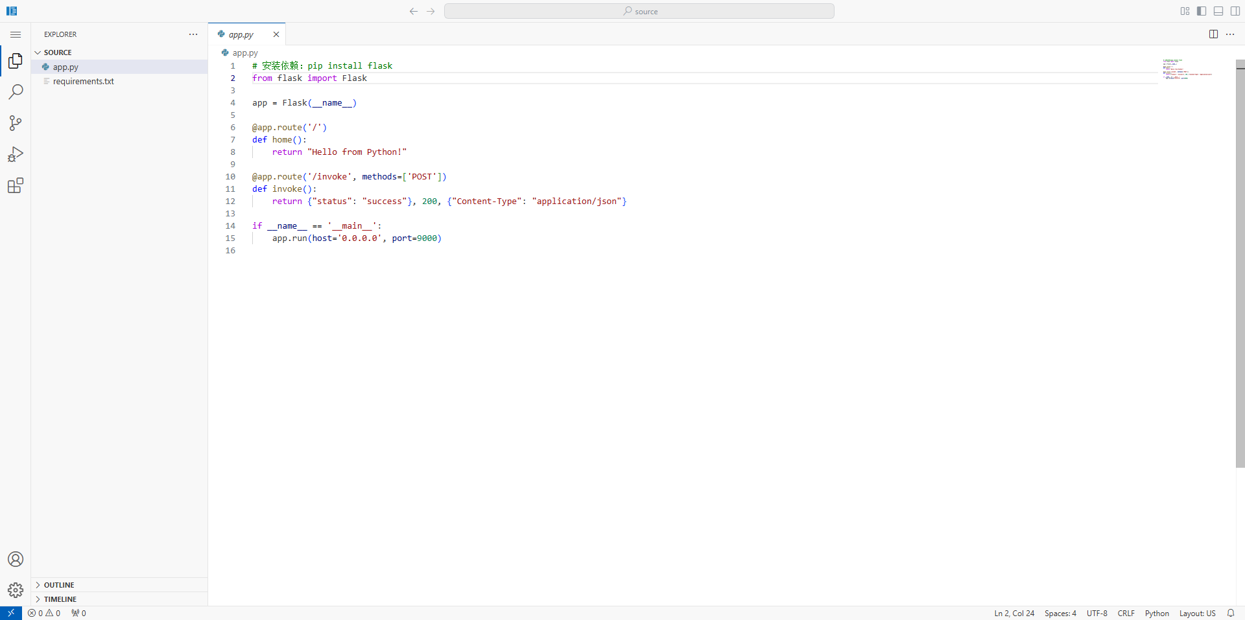Change end of line sequence CRLF
Screen dimensions: 1245x620
click(x=1126, y=613)
